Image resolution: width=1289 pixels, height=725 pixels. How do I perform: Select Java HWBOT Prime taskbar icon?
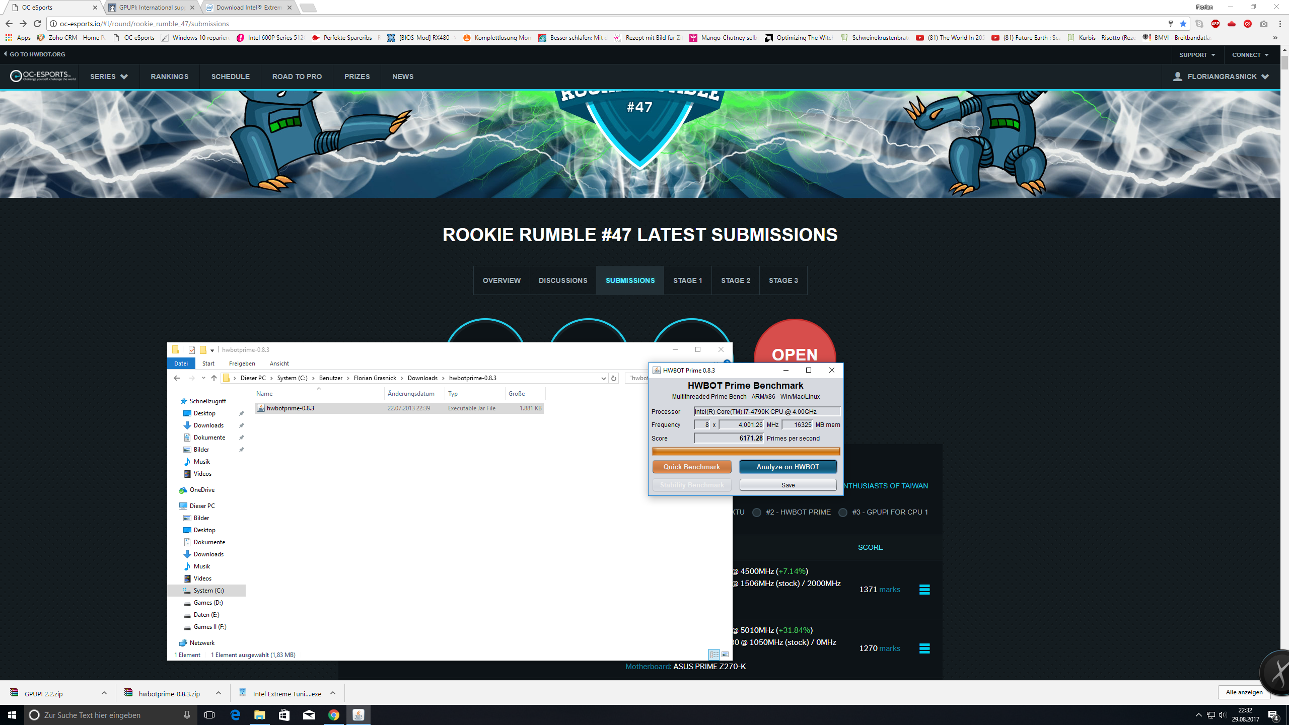point(359,715)
